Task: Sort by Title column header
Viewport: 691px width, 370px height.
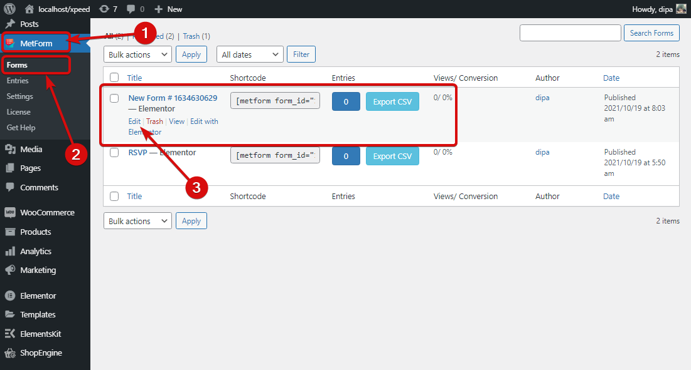Action: pyautogui.click(x=134, y=78)
